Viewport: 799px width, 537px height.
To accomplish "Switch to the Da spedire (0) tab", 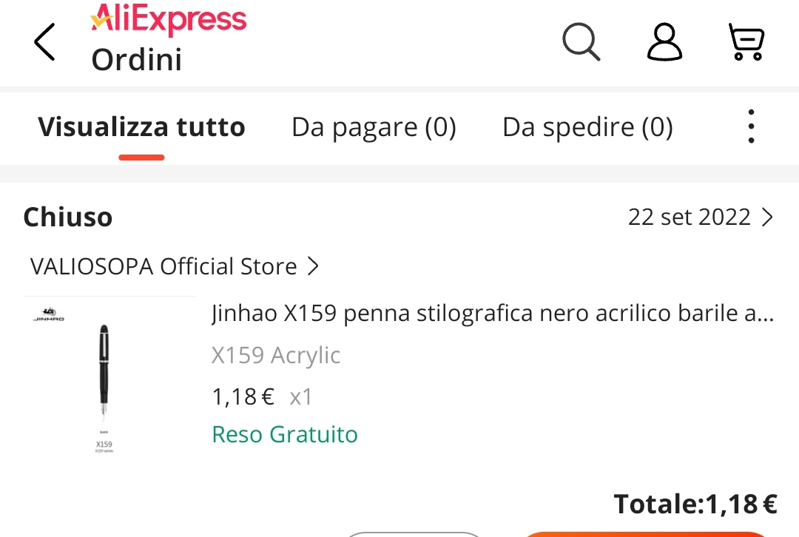I will click(x=587, y=127).
